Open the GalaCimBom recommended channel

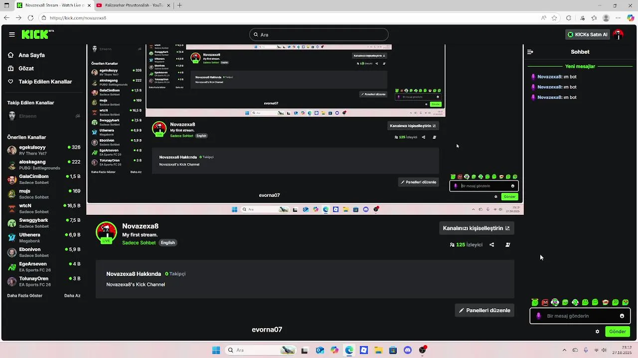coord(44,179)
